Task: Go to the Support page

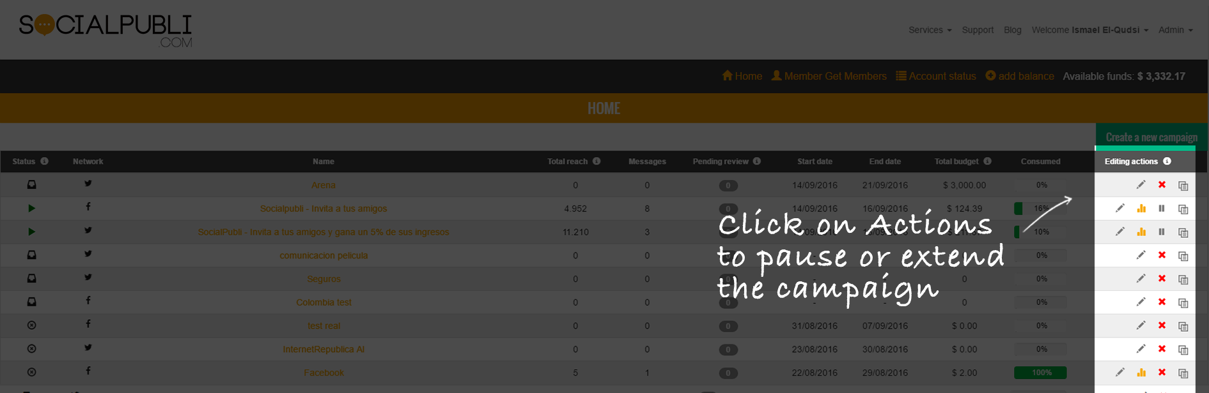Action: (x=978, y=30)
